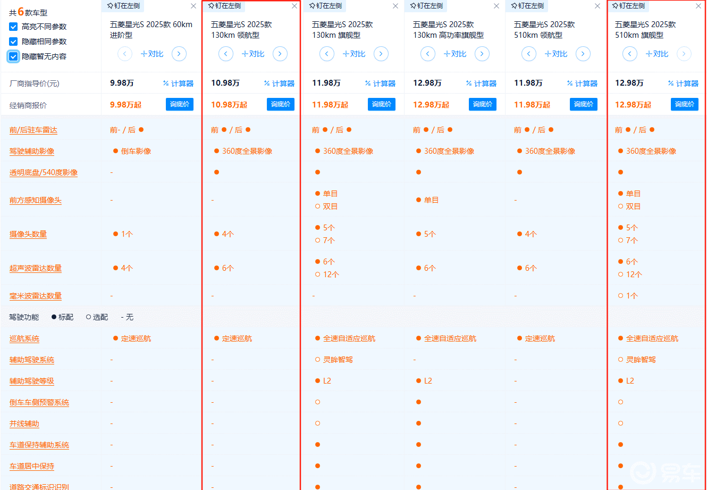Click 询底价 button for 130km 旗舰型
Screen dimensions: 707x490
(381, 104)
